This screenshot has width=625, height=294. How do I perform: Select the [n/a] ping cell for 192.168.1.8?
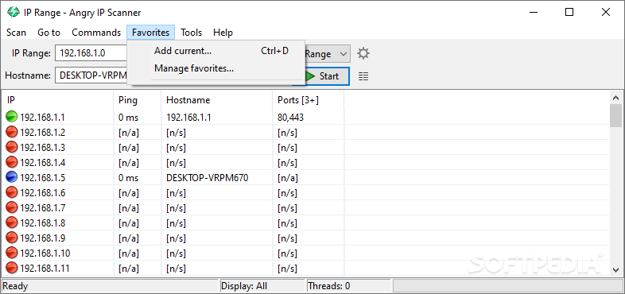129,223
